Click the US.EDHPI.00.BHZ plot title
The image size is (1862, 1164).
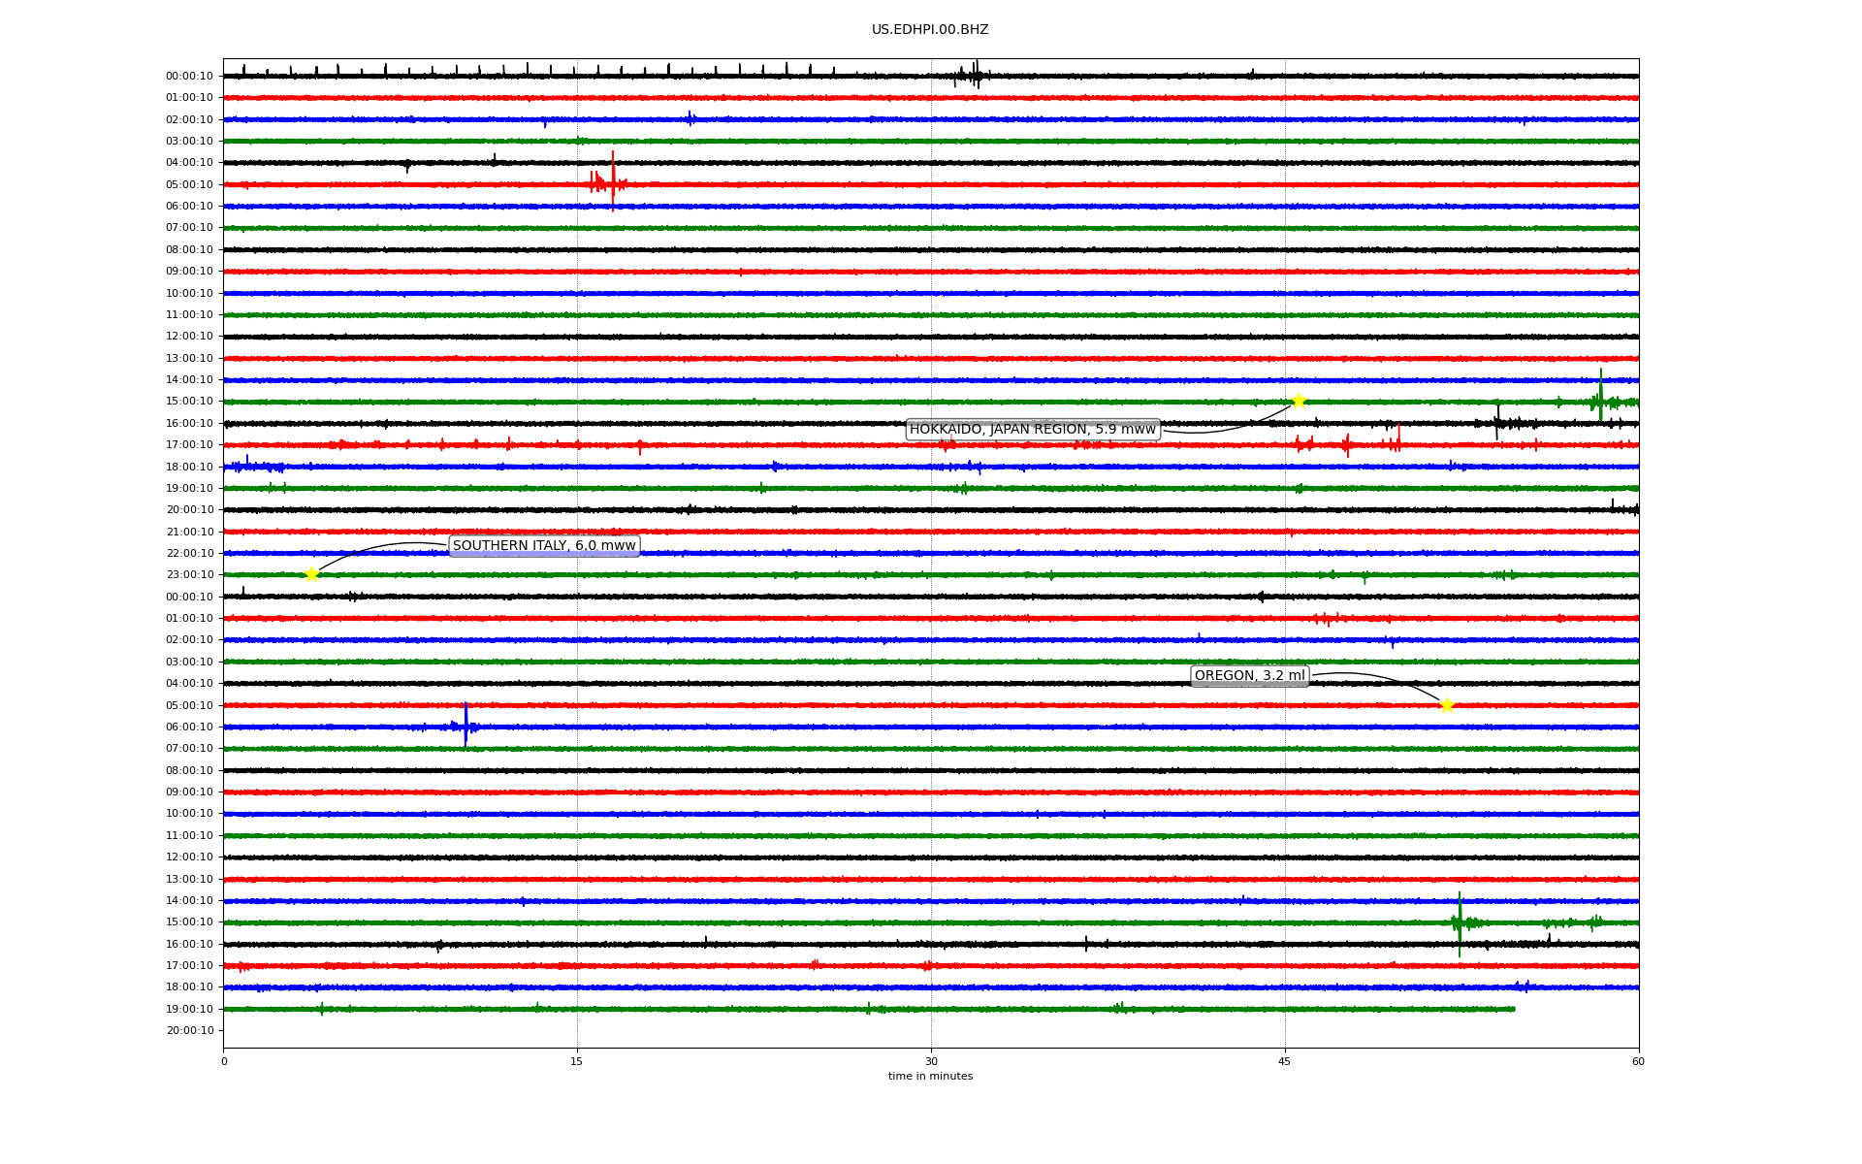point(929,30)
